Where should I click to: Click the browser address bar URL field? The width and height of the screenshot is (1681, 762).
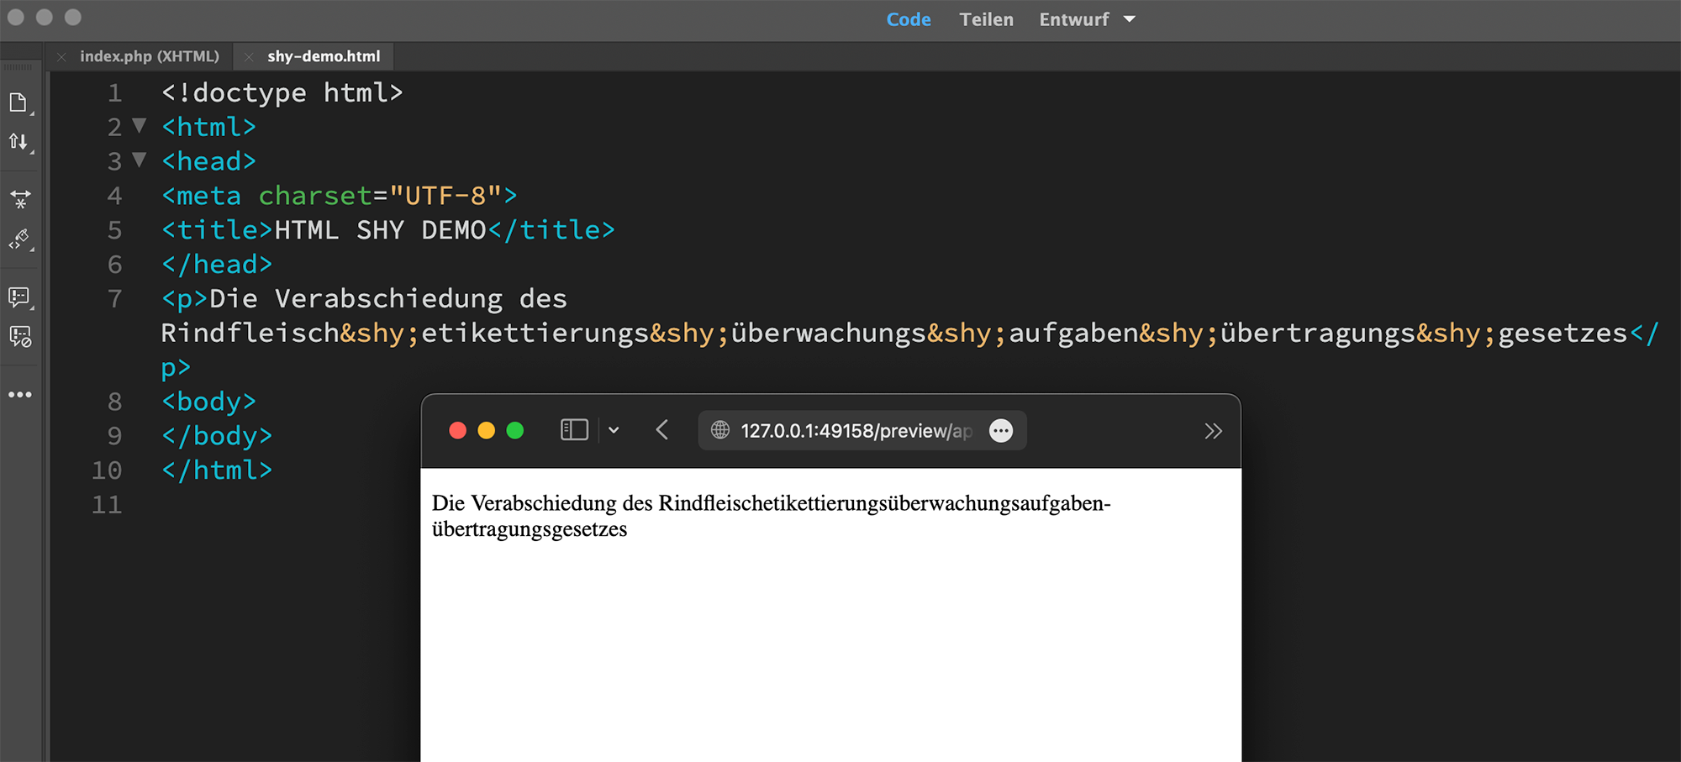pos(862,430)
